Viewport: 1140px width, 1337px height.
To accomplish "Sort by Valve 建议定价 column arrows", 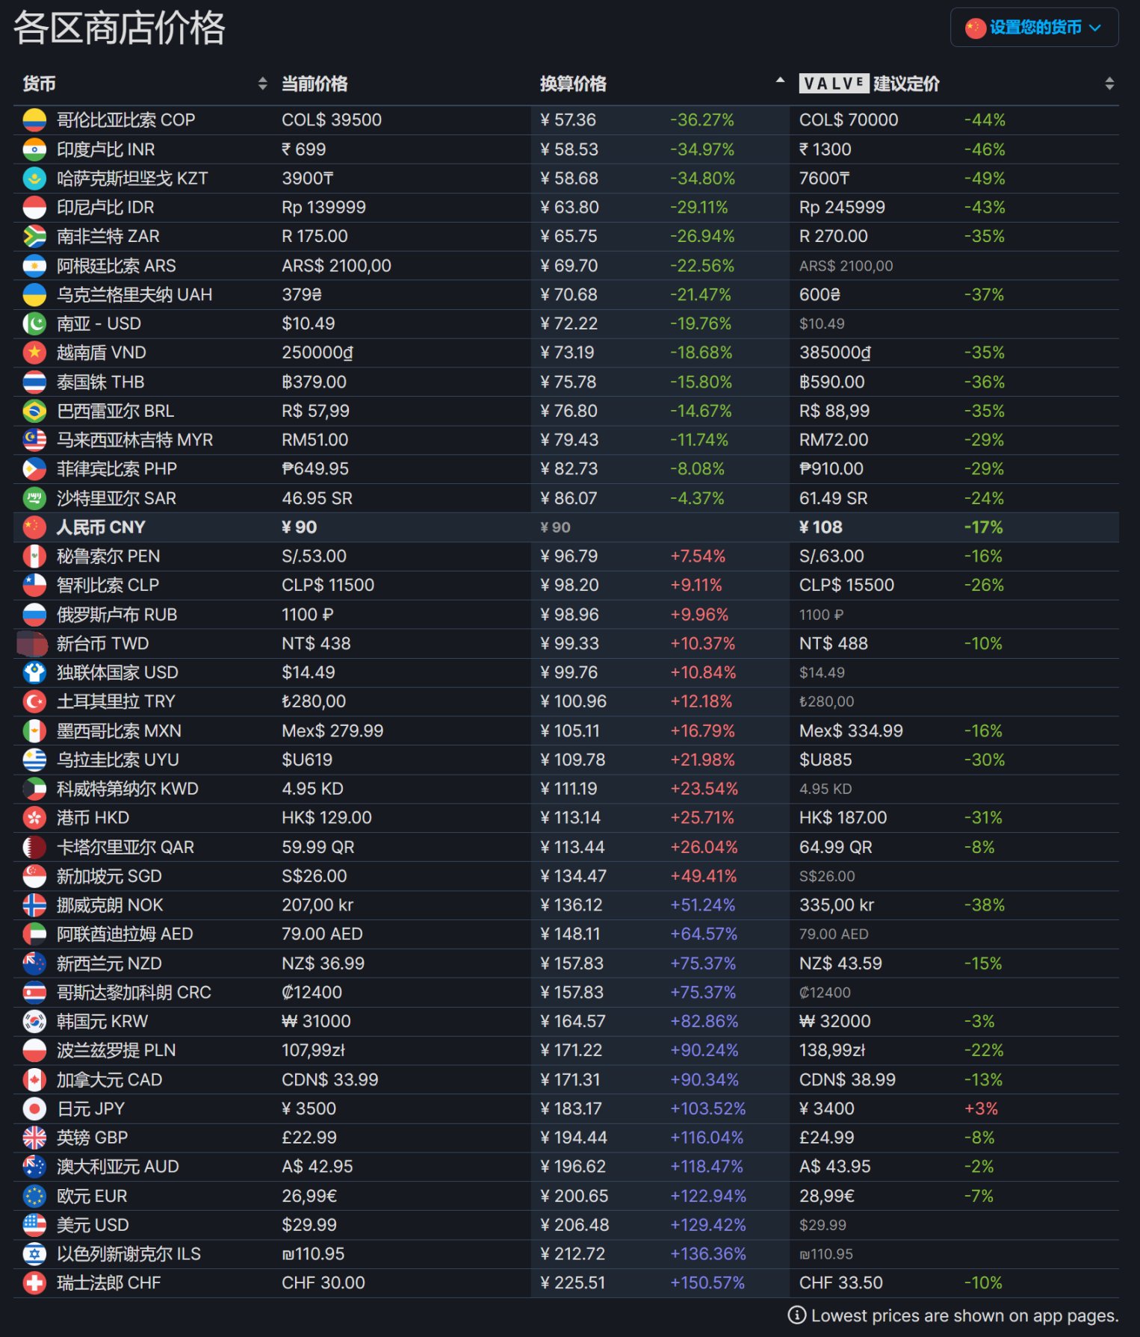I will (x=1109, y=84).
